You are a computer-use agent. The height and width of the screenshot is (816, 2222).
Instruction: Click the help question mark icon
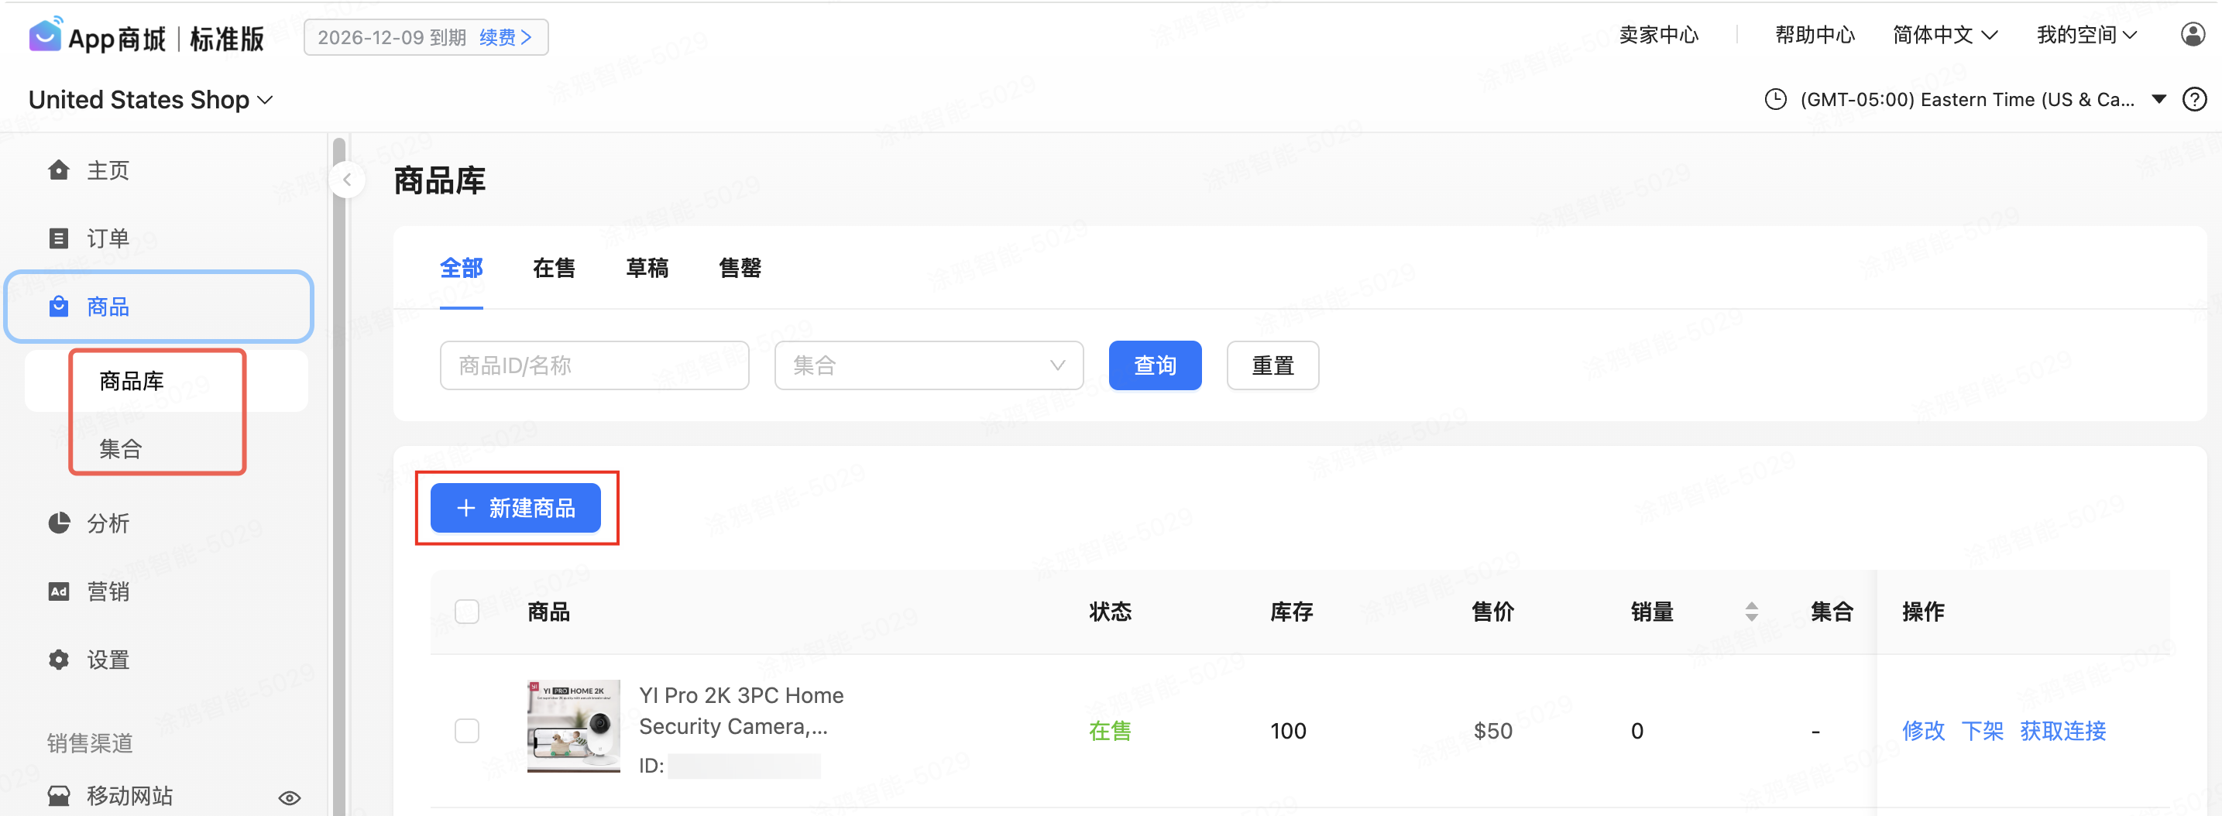pyautogui.click(x=2195, y=99)
